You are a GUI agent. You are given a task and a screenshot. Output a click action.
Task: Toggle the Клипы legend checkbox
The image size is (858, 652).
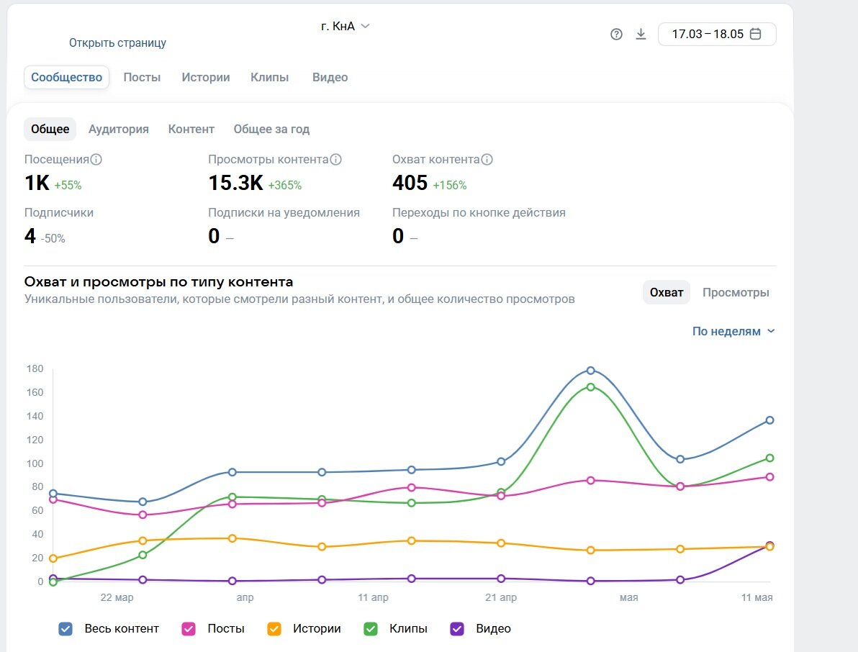(371, 629)
